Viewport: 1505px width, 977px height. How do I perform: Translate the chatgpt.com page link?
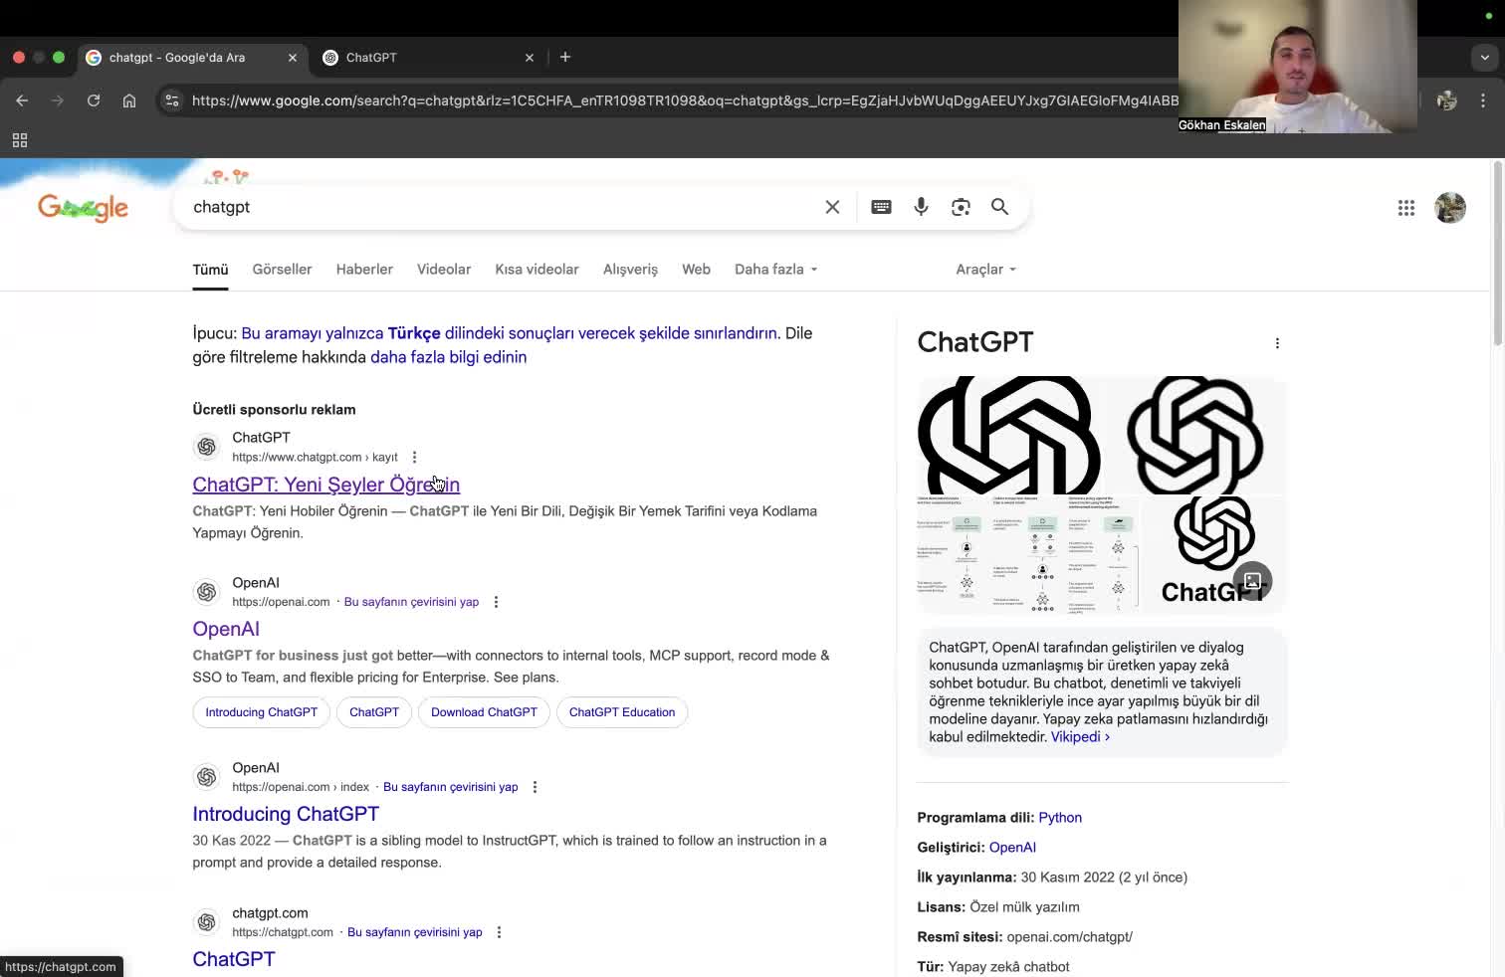[x=414, y=932]
